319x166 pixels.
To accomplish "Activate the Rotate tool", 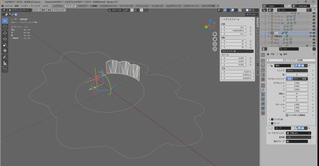I will pyautogui.click(x=5, y=39).
